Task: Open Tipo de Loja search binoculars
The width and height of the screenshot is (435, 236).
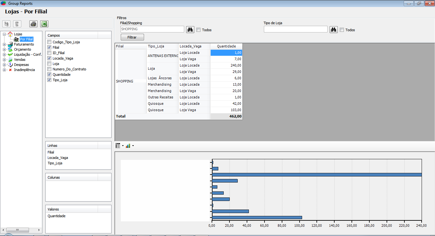Action: [334, 30]
